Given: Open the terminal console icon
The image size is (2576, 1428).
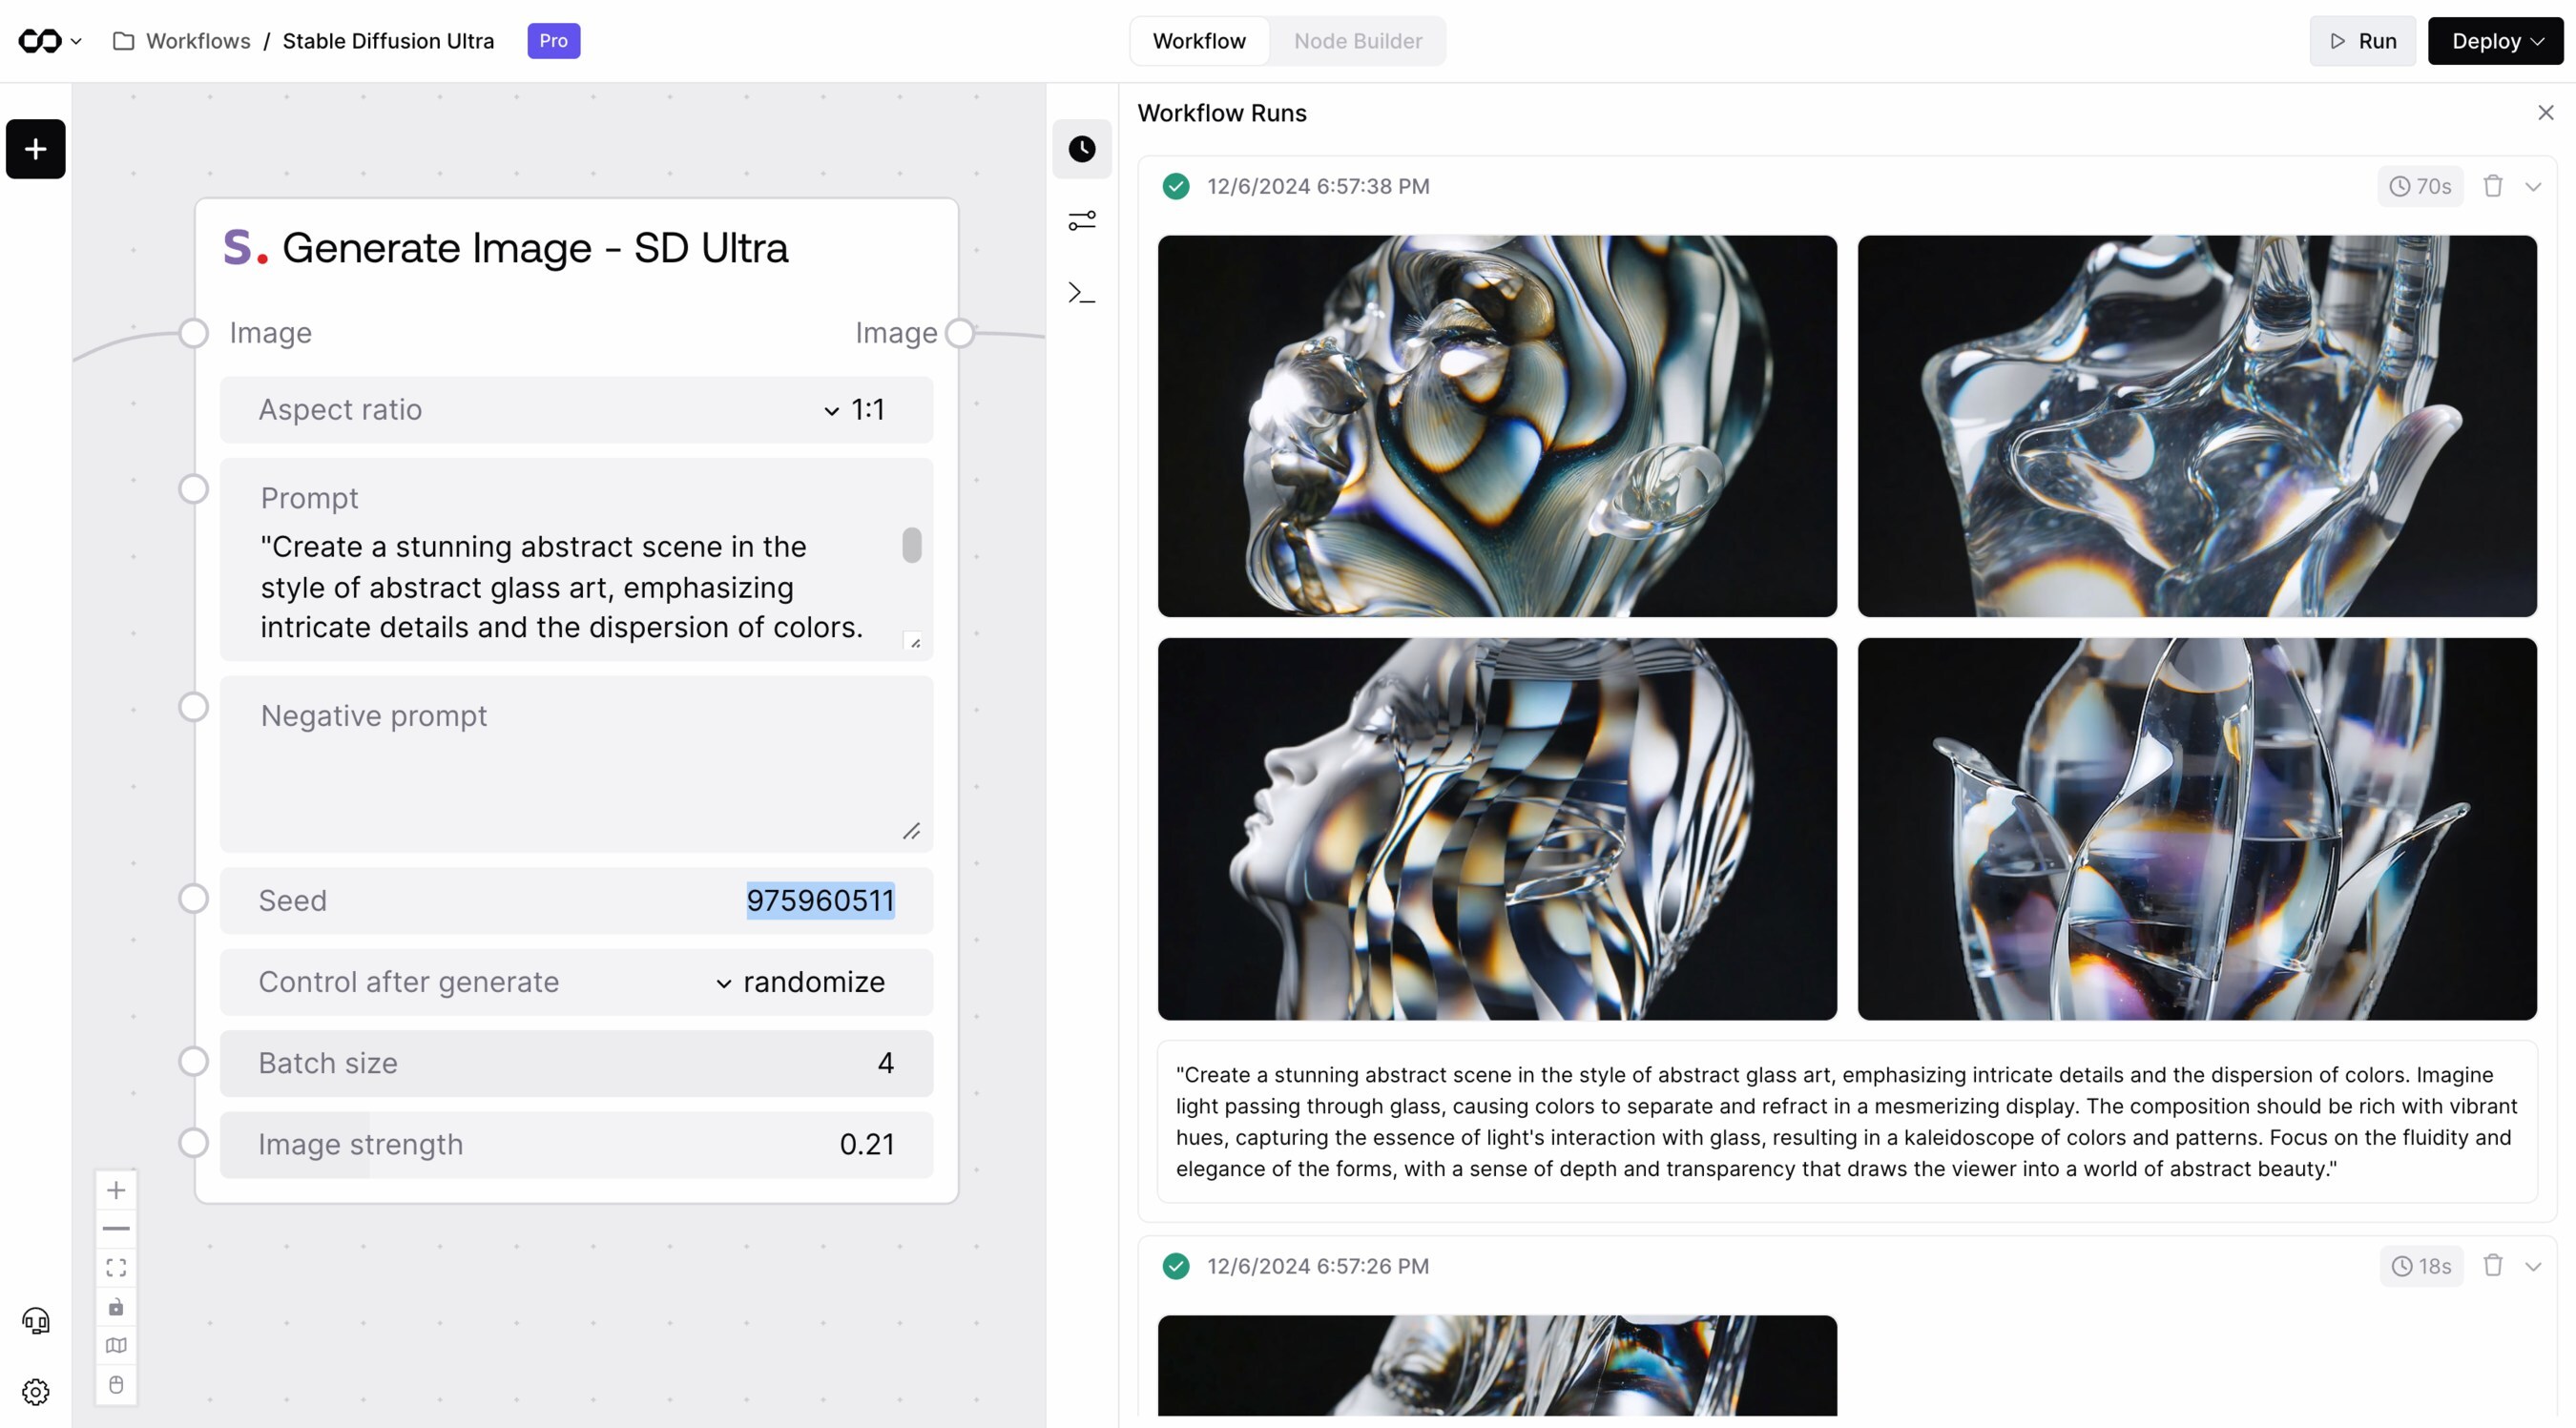Looking at the screenshot, I should tap(1082, 293).
